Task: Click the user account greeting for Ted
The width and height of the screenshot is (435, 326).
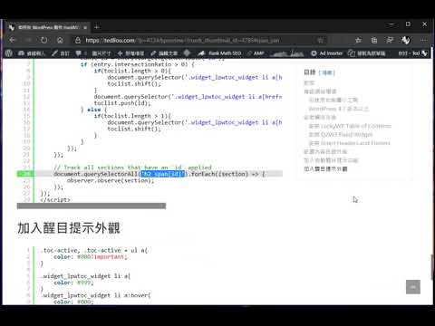Action: [x=412, y=53]
